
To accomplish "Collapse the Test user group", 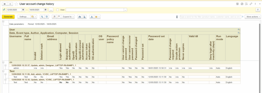I will (x=3, y=71).
